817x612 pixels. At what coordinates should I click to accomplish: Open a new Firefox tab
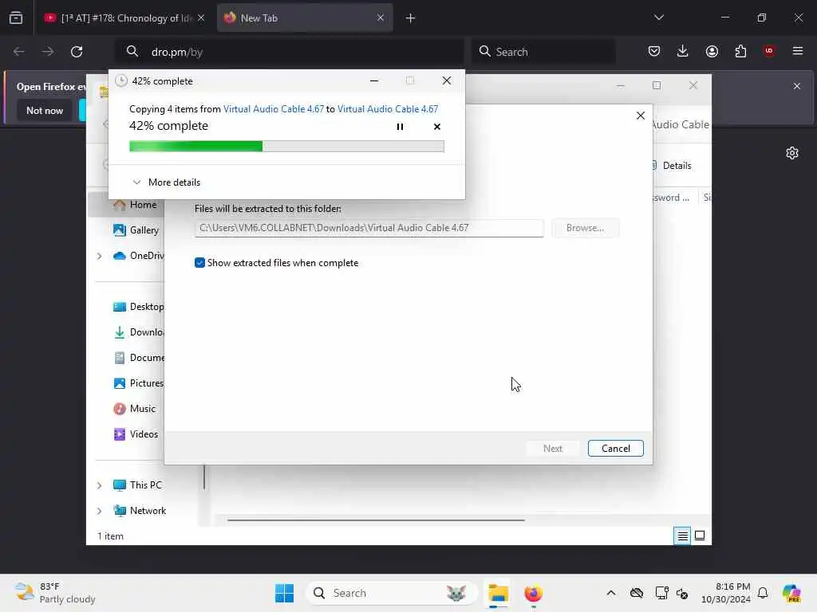(410, 18)
